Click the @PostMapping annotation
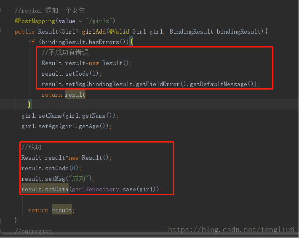Image resolution: width=299 pixels, height=238 pixels. [35, 21]
